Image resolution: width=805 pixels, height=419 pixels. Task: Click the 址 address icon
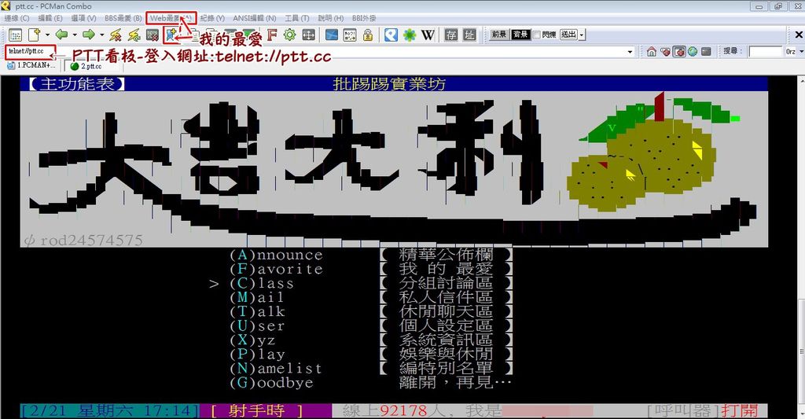[x=469, y=35]
